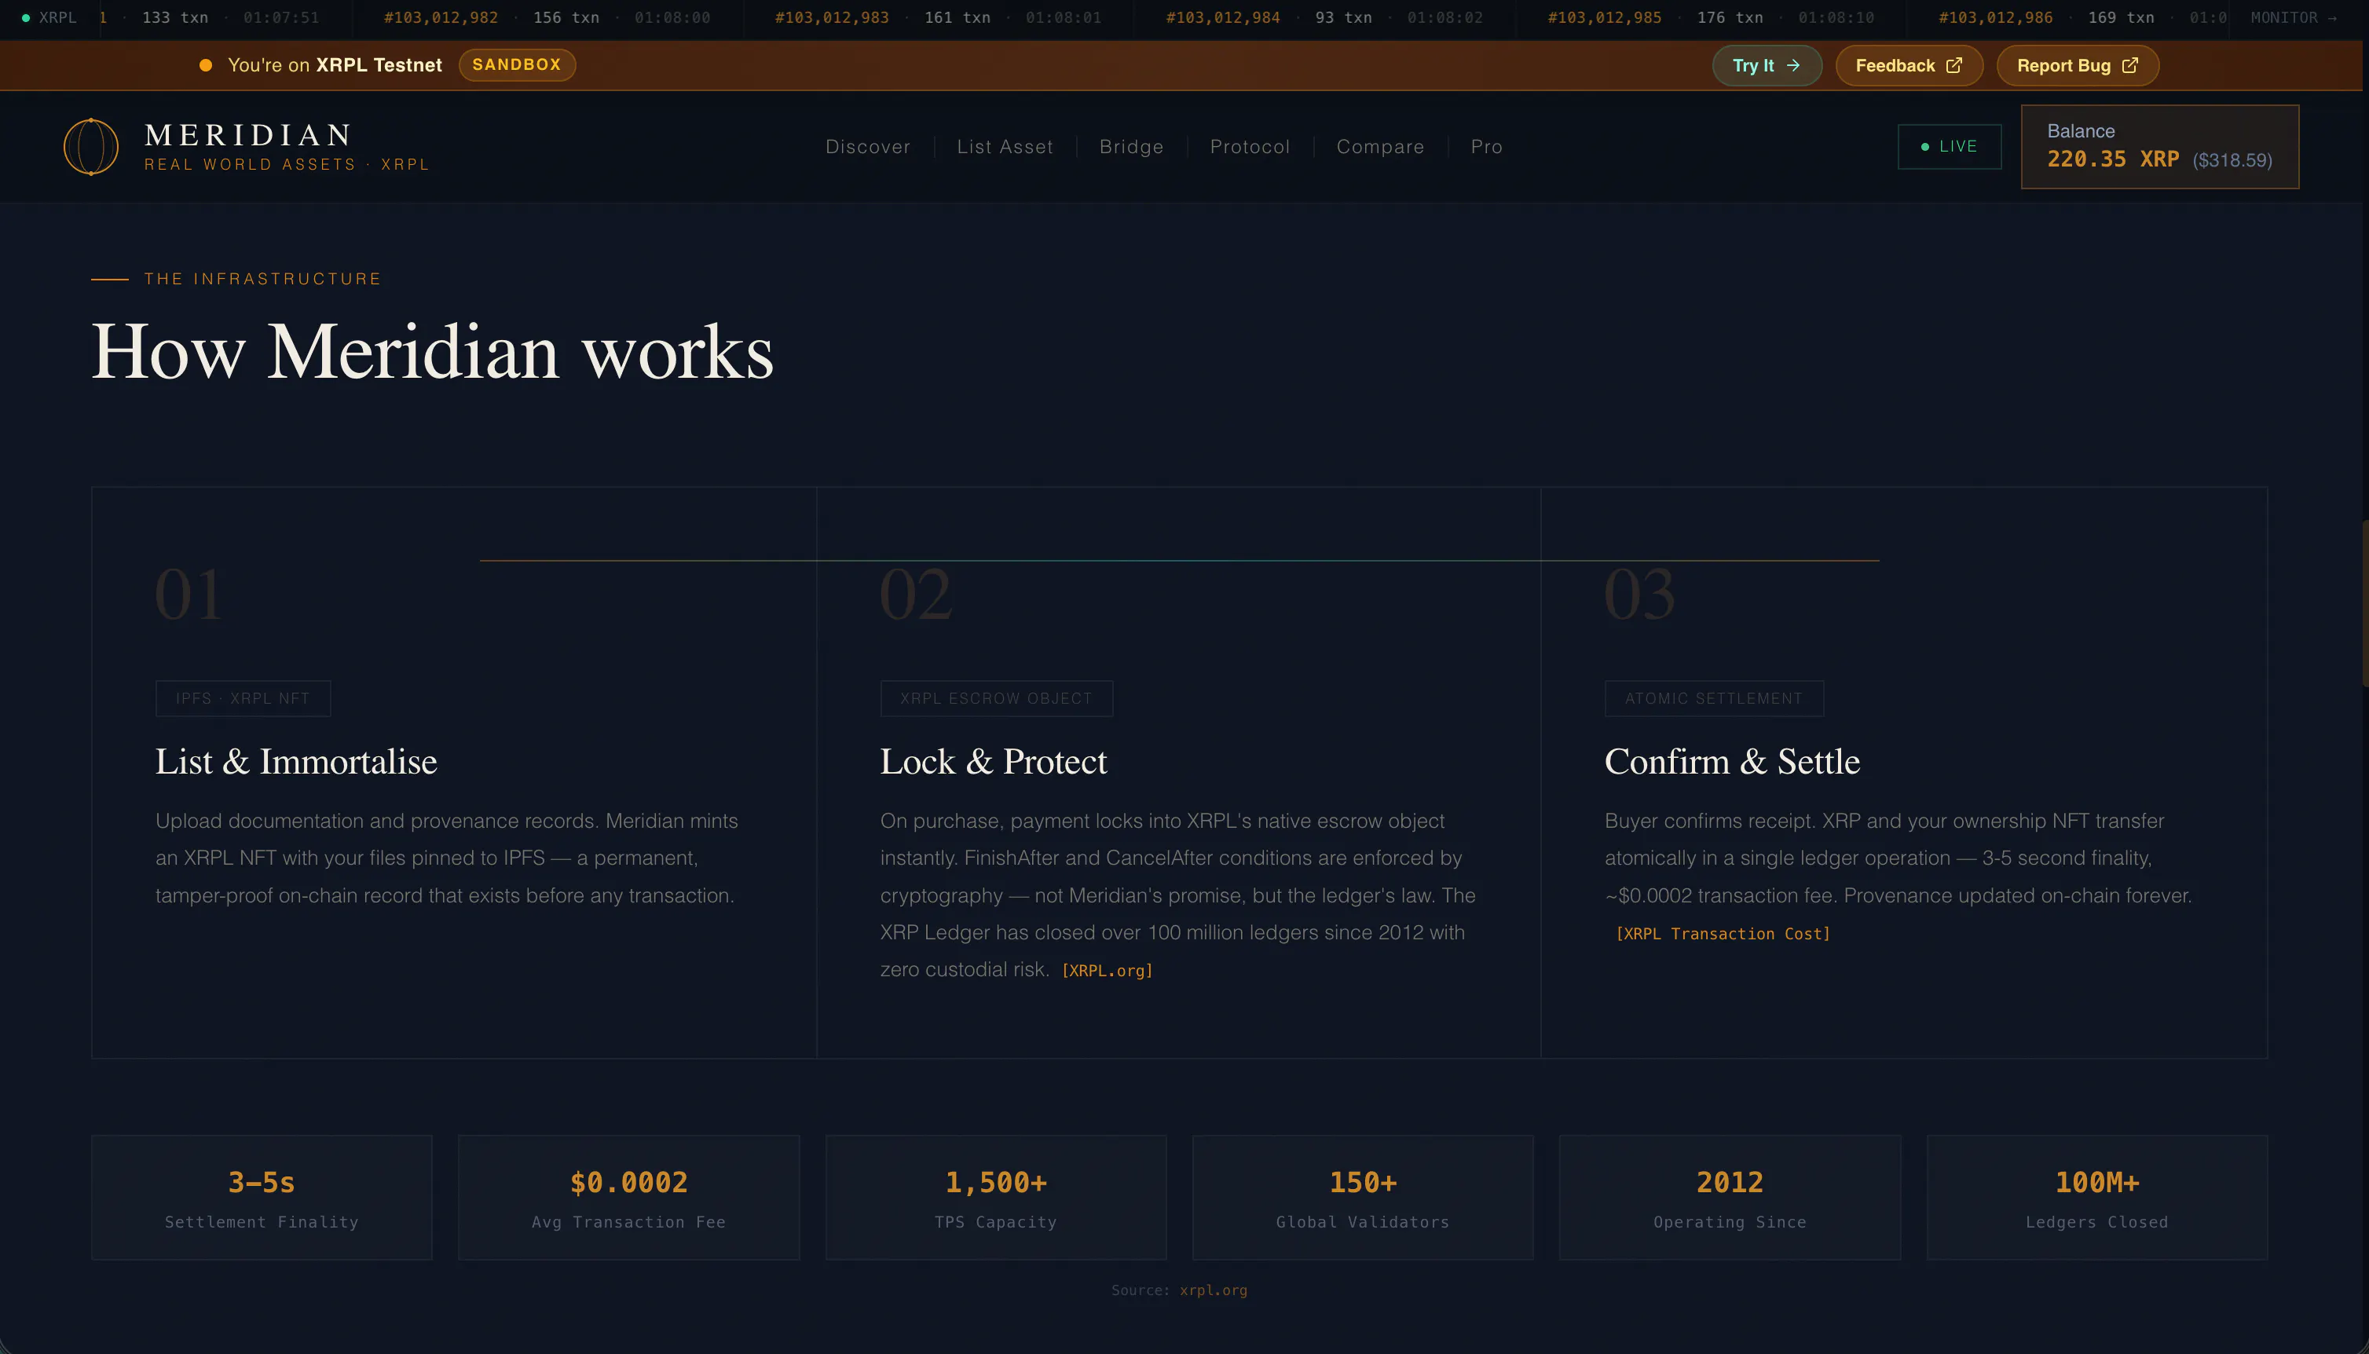This screenshot has height=1354, width=2369.
Task: Click the 'XRPL ESCROW OBJECT' tag
Action: [x=997, y=698]
